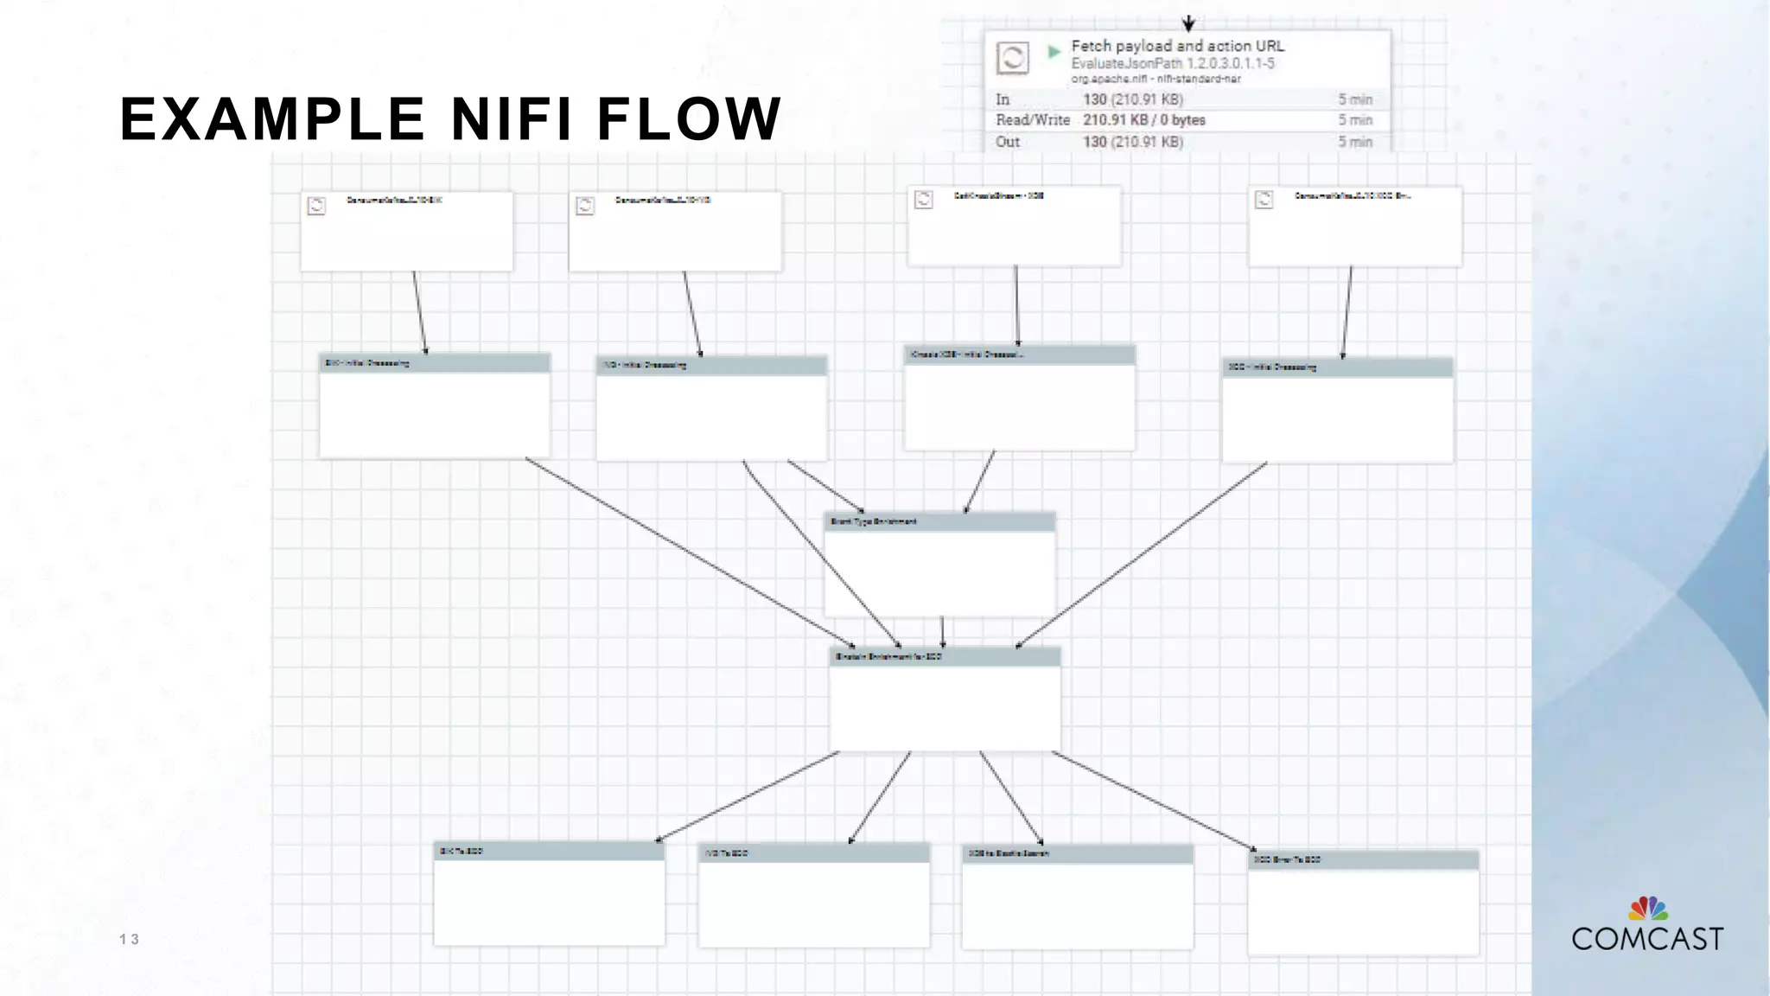The width and height of the screenshot is (1770, 996).
Task: Select the to Elastic Search process group
Action: point(1078,897)
